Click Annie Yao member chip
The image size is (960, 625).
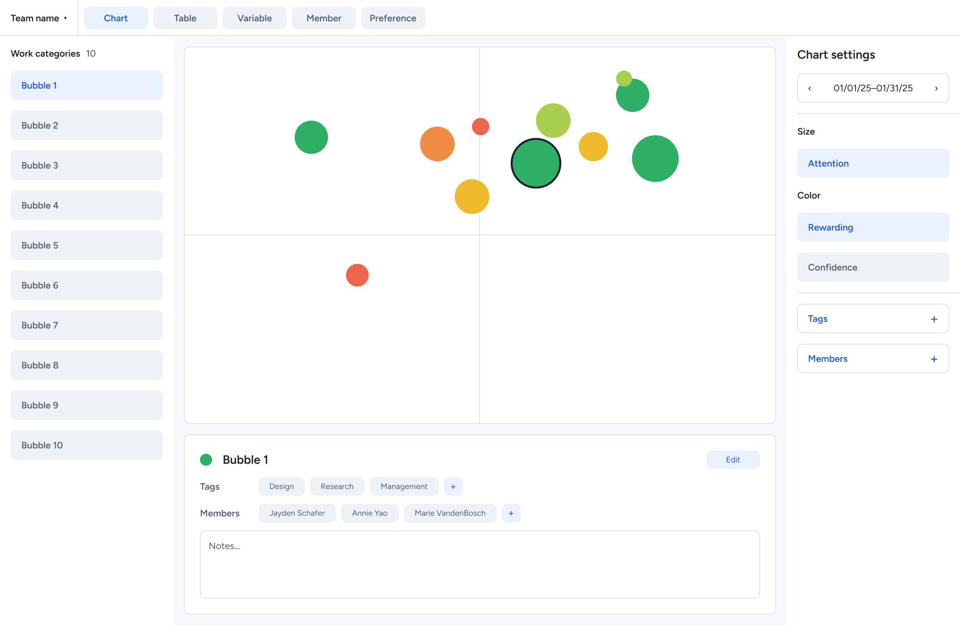(x=370, y=513)
